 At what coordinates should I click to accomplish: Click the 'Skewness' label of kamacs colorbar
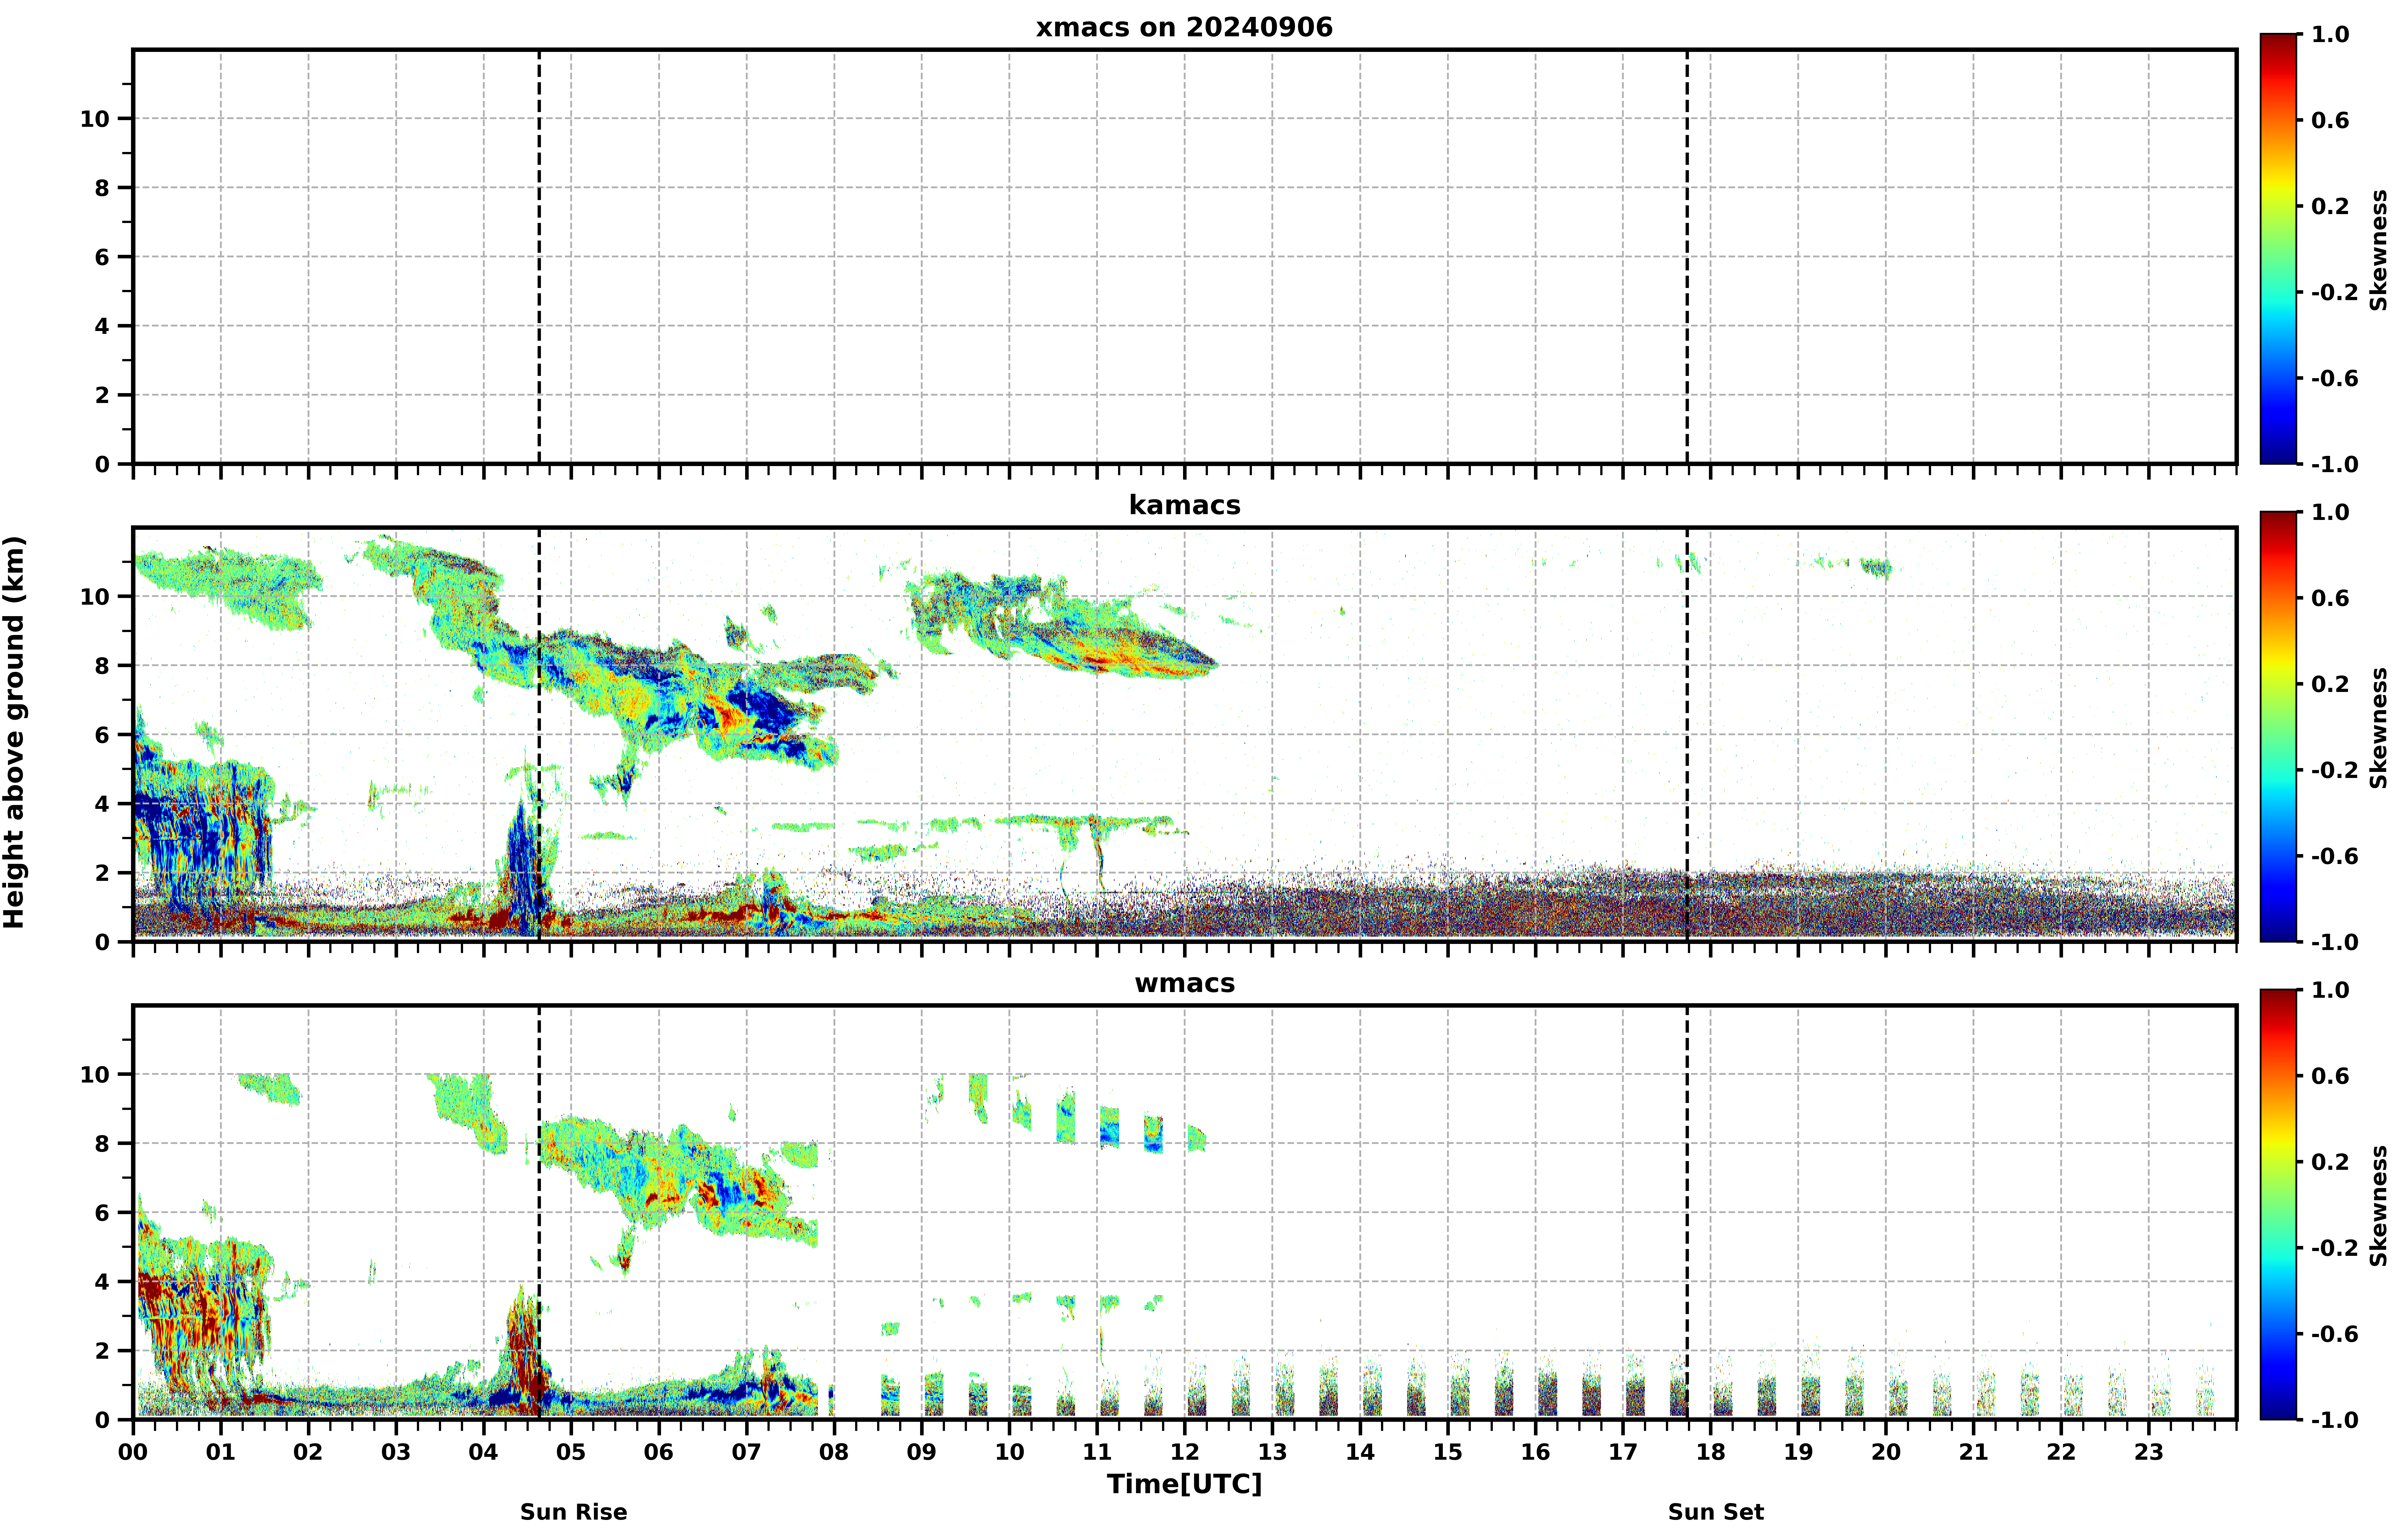pos(2379,728)
